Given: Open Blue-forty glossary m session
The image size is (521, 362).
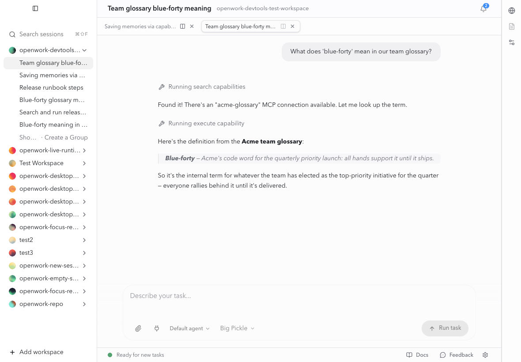Looking at the screenshot, I should click(52, 100).
